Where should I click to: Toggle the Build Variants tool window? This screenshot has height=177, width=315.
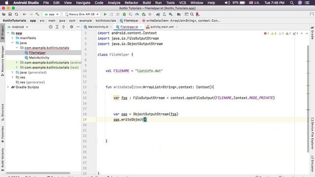(2, 160)
